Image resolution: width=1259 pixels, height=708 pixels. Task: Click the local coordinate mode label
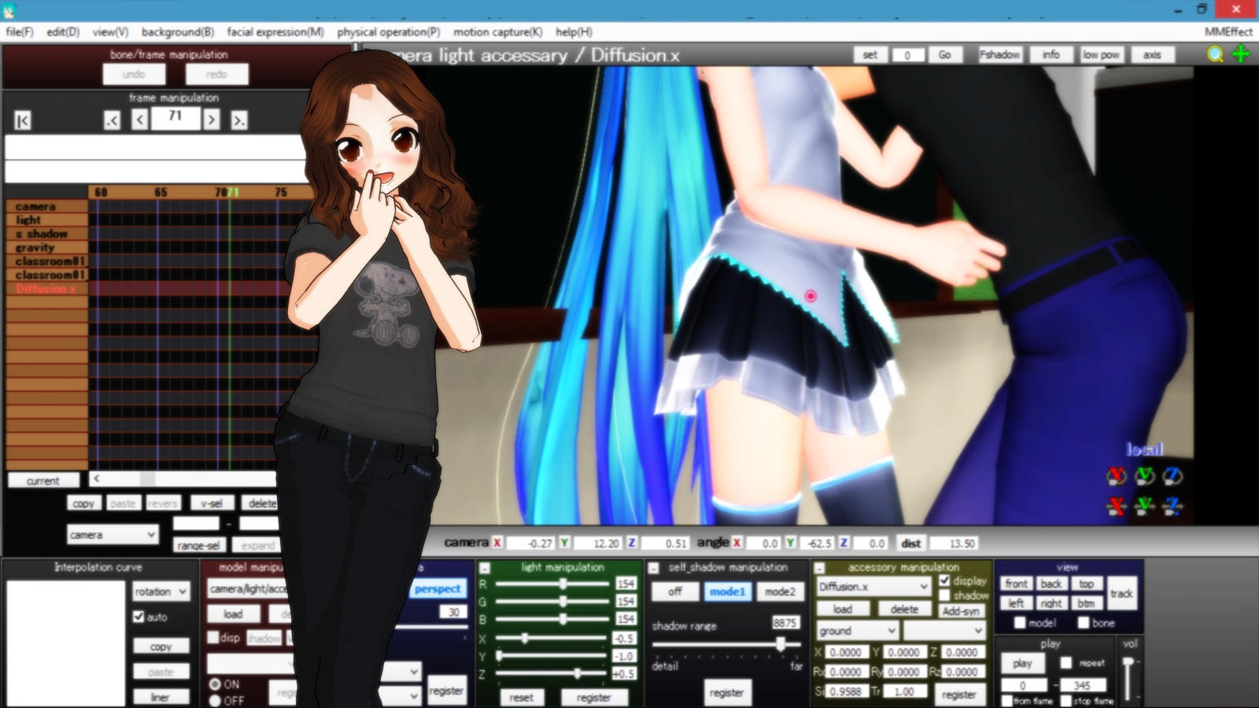pyautogui.click(x=1145, y=449)
